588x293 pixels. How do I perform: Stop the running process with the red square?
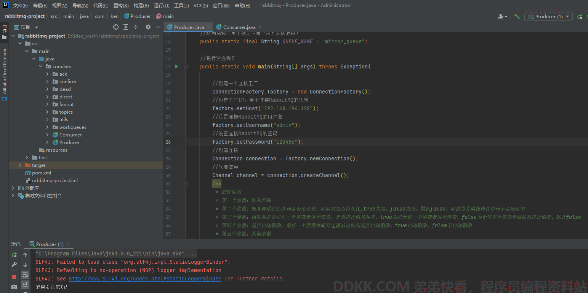[14, 277]
